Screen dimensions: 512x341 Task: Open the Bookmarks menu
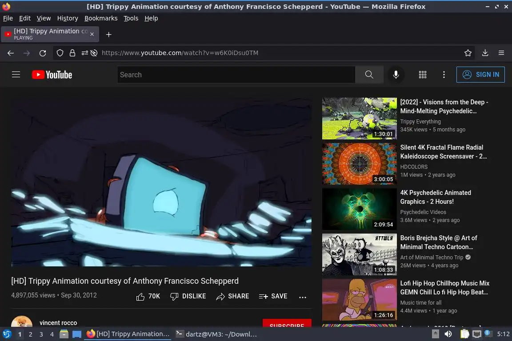coord(101,18)
